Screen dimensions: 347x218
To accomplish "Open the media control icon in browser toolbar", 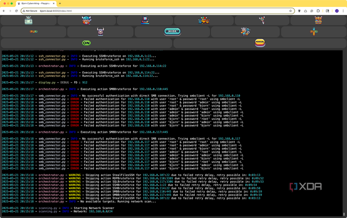I will point(327,11).
